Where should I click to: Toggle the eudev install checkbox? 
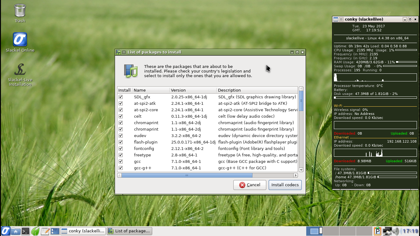pos(121,136)
